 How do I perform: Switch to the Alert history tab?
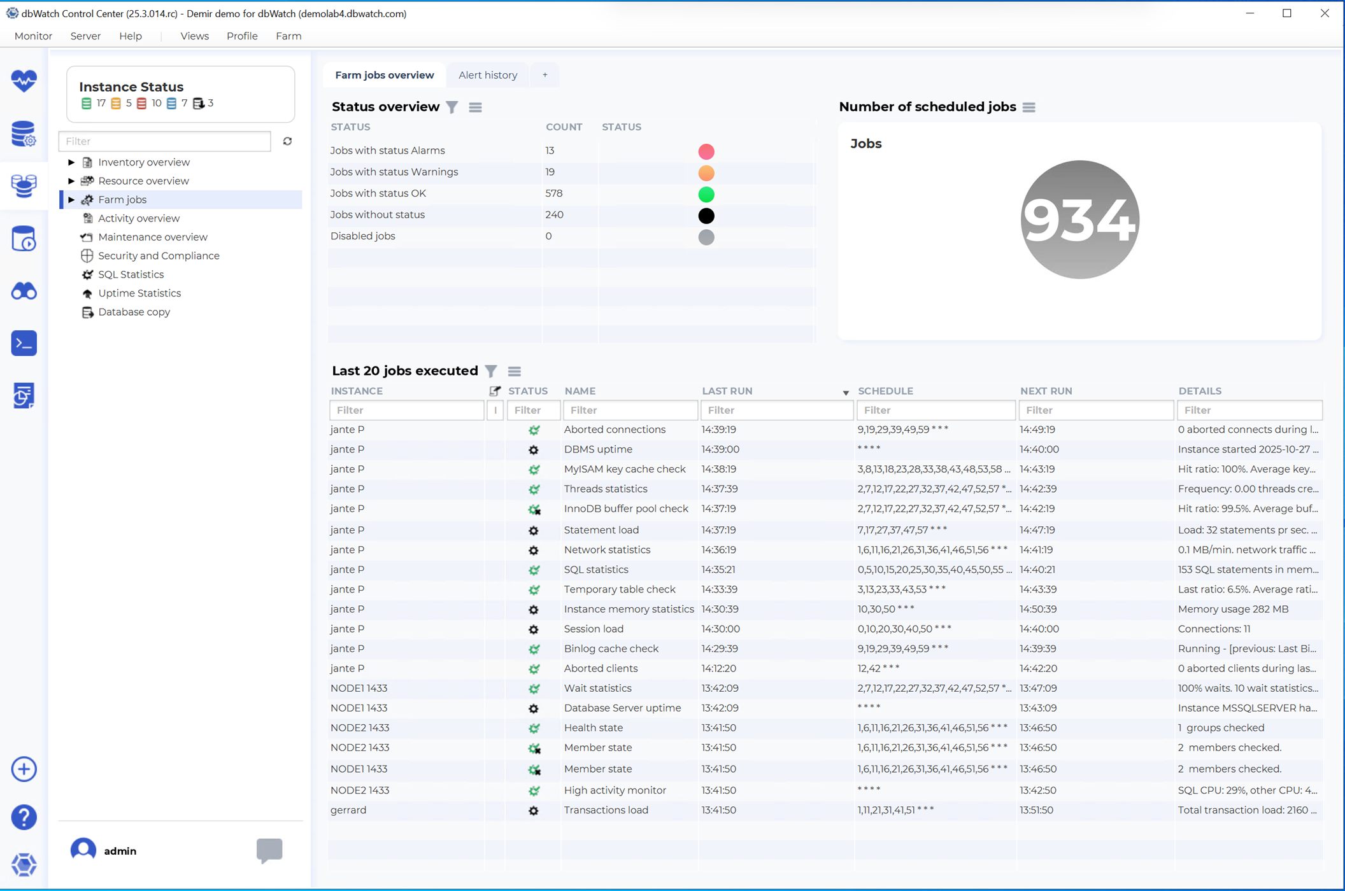coord(487,75)
